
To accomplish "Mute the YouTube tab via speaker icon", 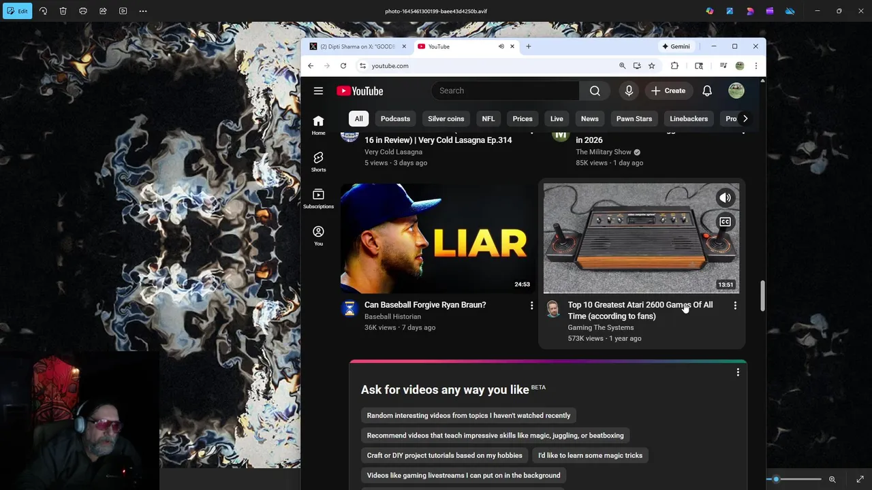I will (x=501, y=46).
